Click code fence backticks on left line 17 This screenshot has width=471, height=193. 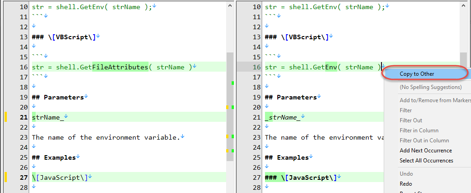37,76
